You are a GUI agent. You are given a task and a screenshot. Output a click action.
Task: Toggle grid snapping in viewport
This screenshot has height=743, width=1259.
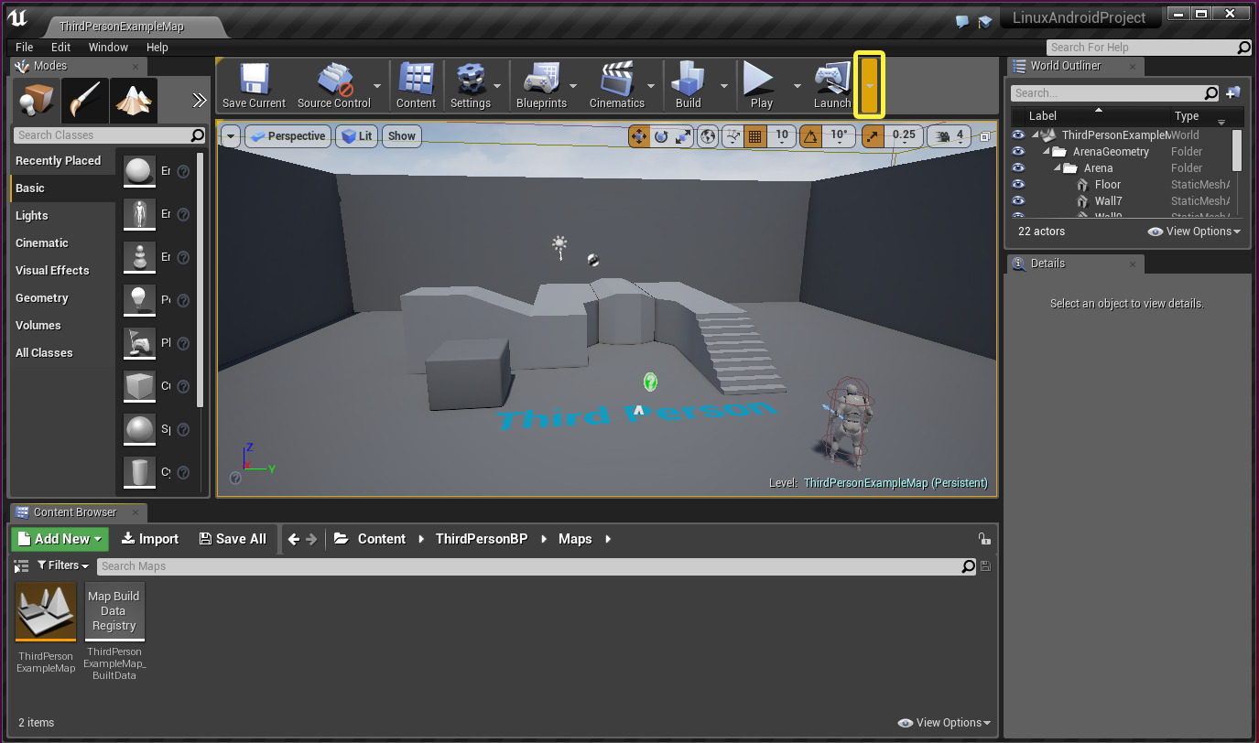tap(755, 136)
